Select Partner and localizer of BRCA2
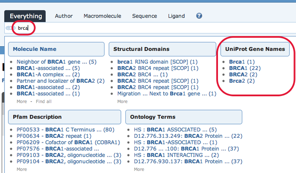 pos(60,81)
